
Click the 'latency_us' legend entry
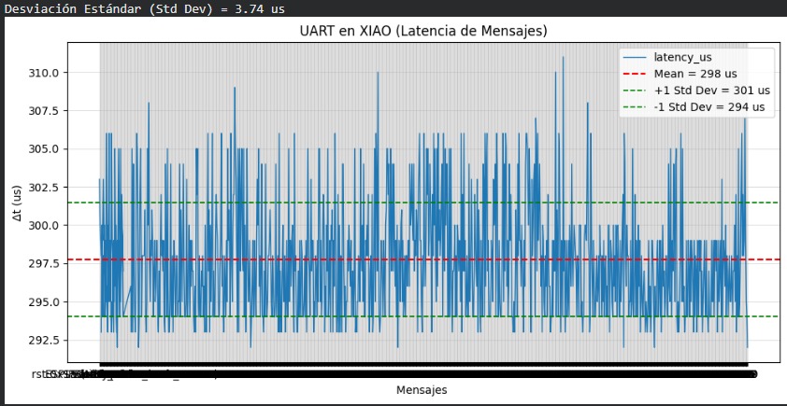(x=667, y=58)
